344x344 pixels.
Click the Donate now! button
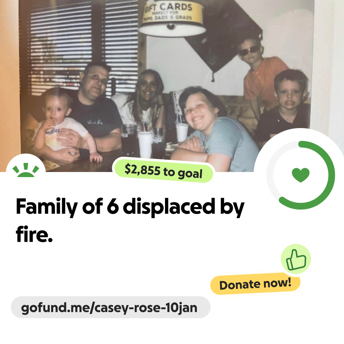pyautogui.click(x=255, y=284)
